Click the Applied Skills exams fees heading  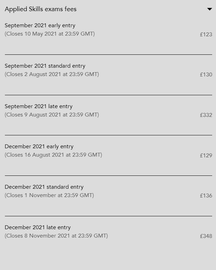40,9
